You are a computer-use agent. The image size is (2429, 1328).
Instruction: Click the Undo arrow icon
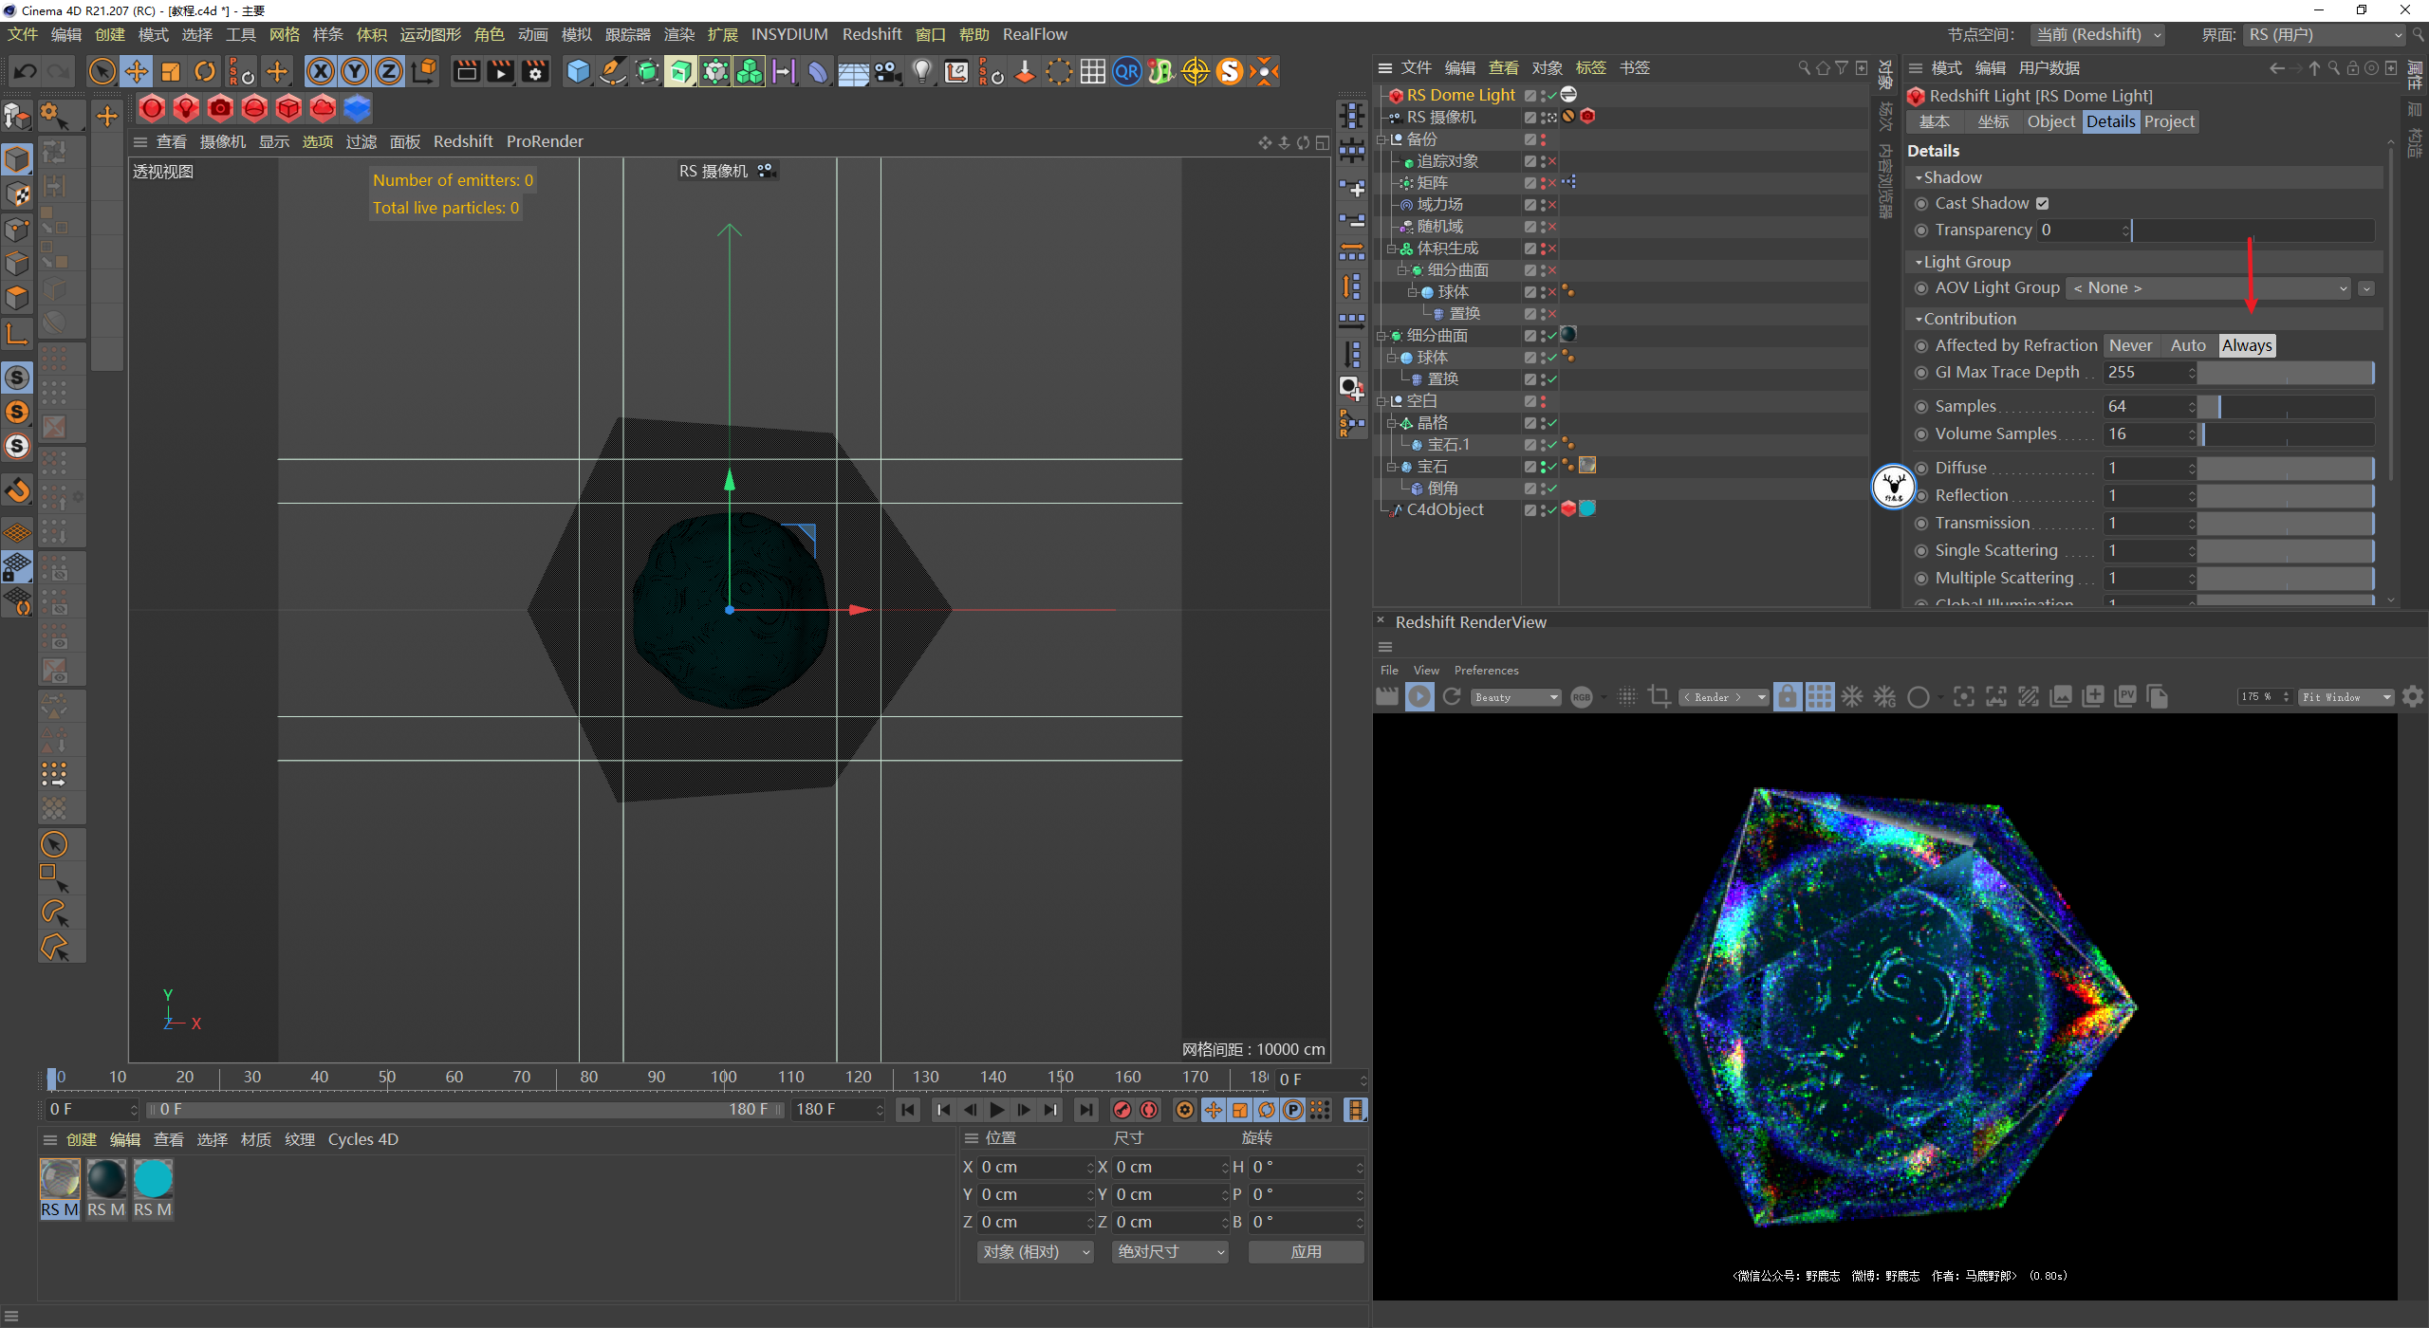(26, 71)
